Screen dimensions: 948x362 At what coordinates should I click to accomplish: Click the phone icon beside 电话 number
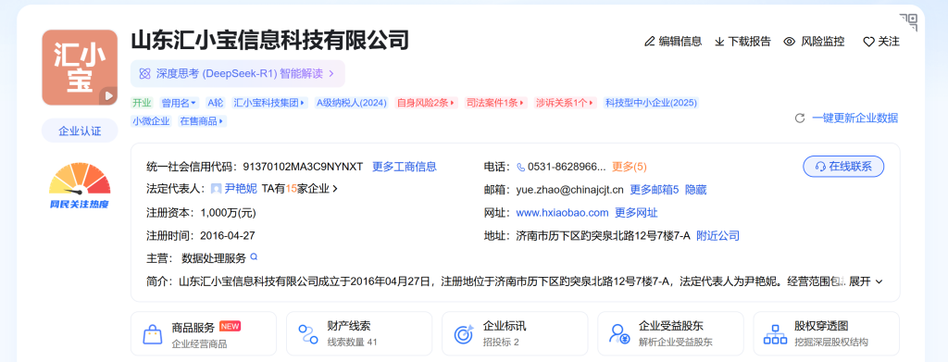pos(521,167)
